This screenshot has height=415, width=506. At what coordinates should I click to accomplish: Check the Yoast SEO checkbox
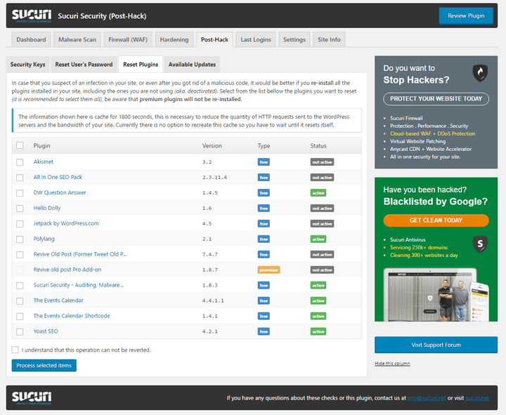point(20,331)
